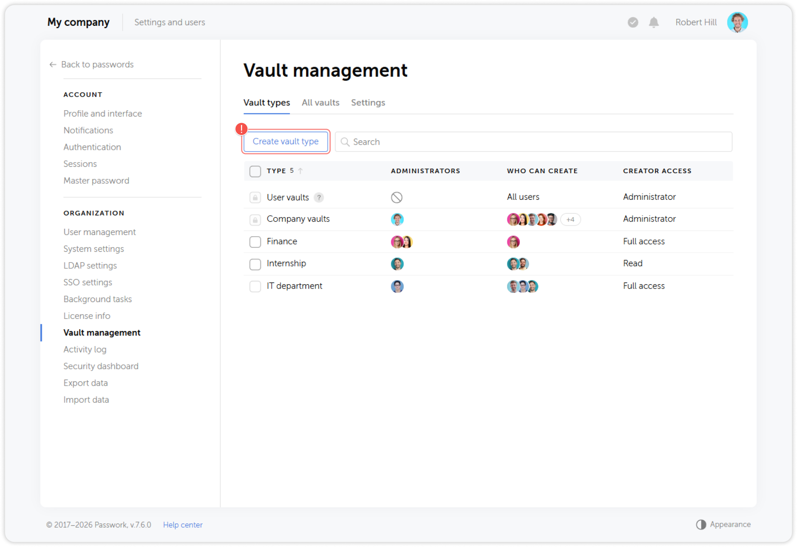Image resolution: width=797 pixels, height=547 pixels.
Task: Click the help question mark beside User vaults
Action: (319, 198)
